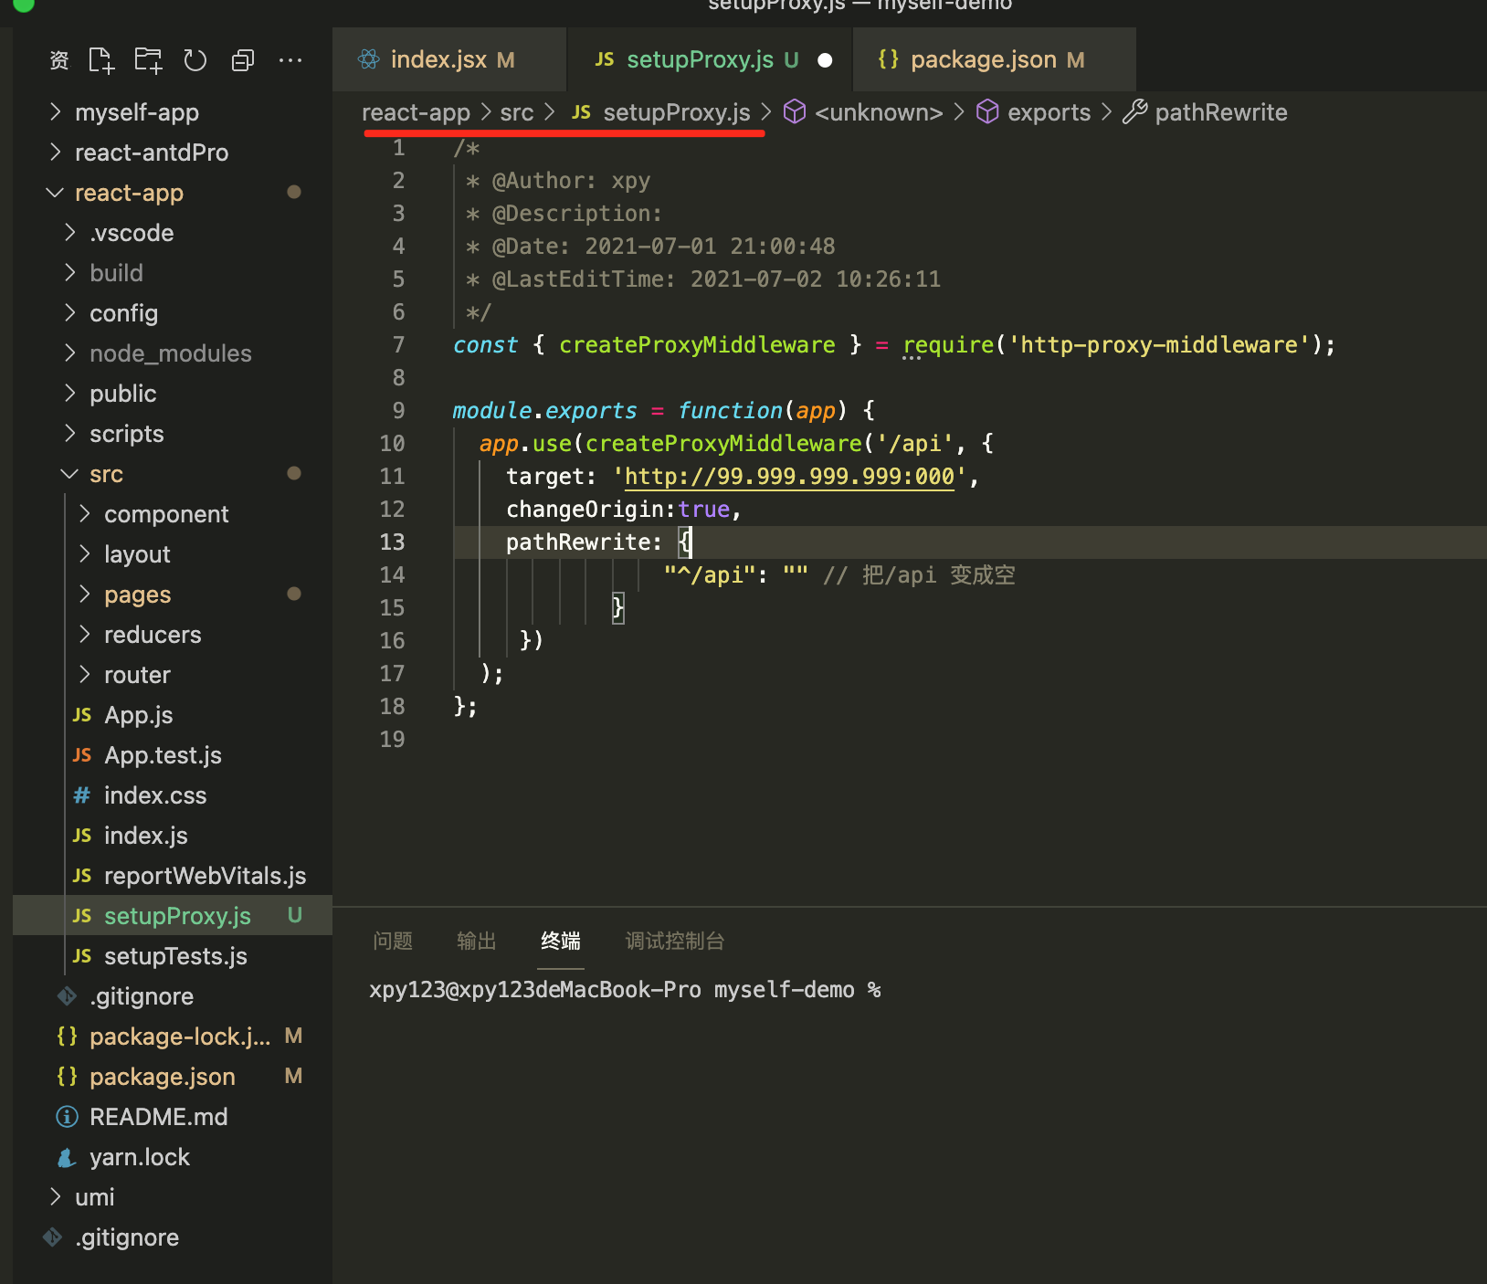This screenshot has height=1284, width=1487.
Task: Create a new folder in the Explorer
Action: (x=148, y=59)
